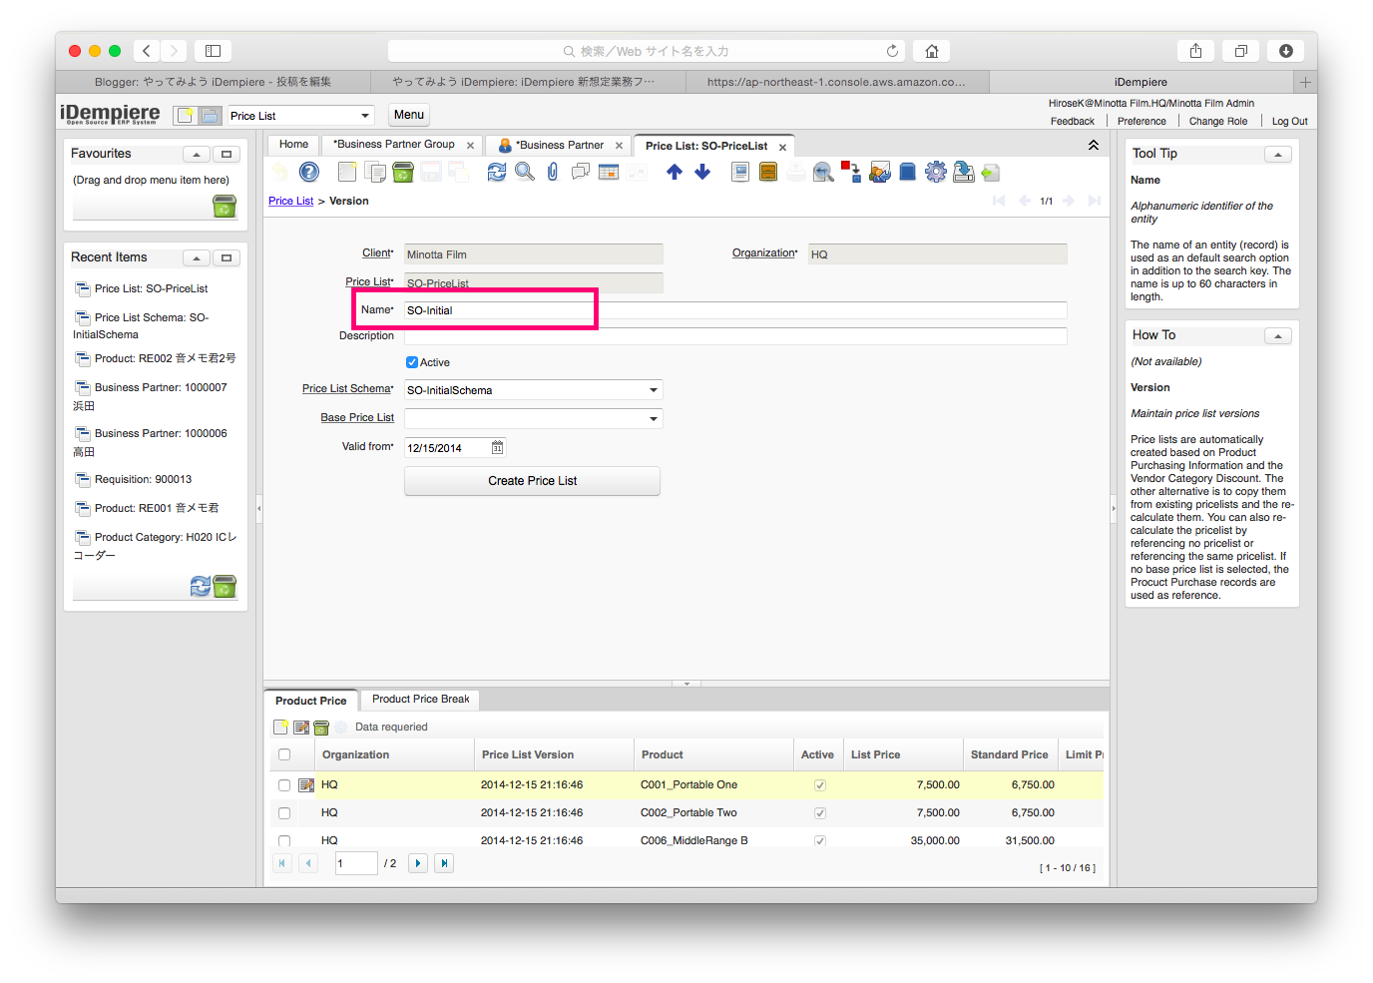
Task: Open the Price List Schema dropdown
Action: 654,390
